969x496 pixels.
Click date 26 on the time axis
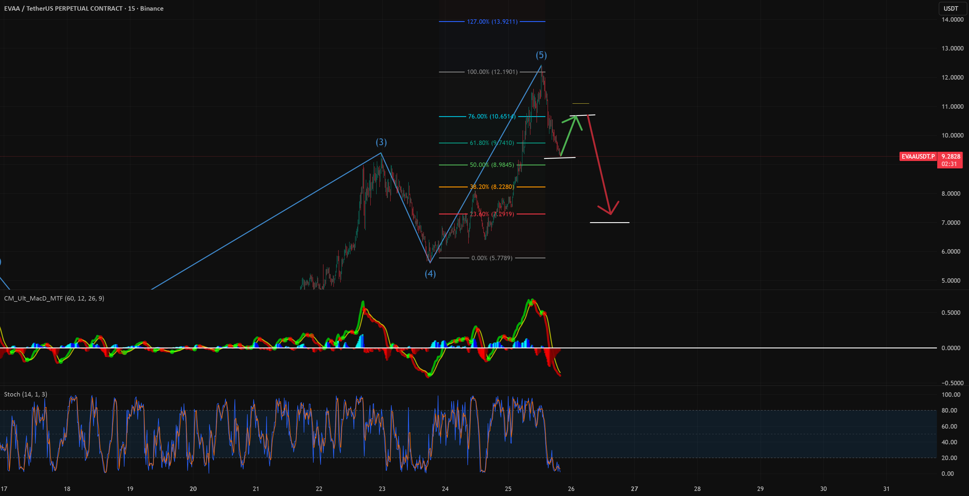click(x=571, y=489)
